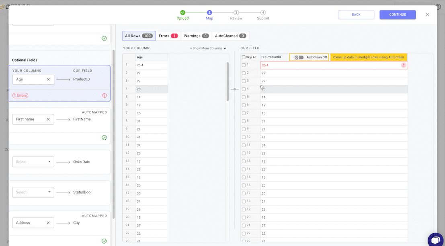The height and width of the screenshot is (246, 445).
Task: Check the Skip All checkbox
Action: pos(244,57)
